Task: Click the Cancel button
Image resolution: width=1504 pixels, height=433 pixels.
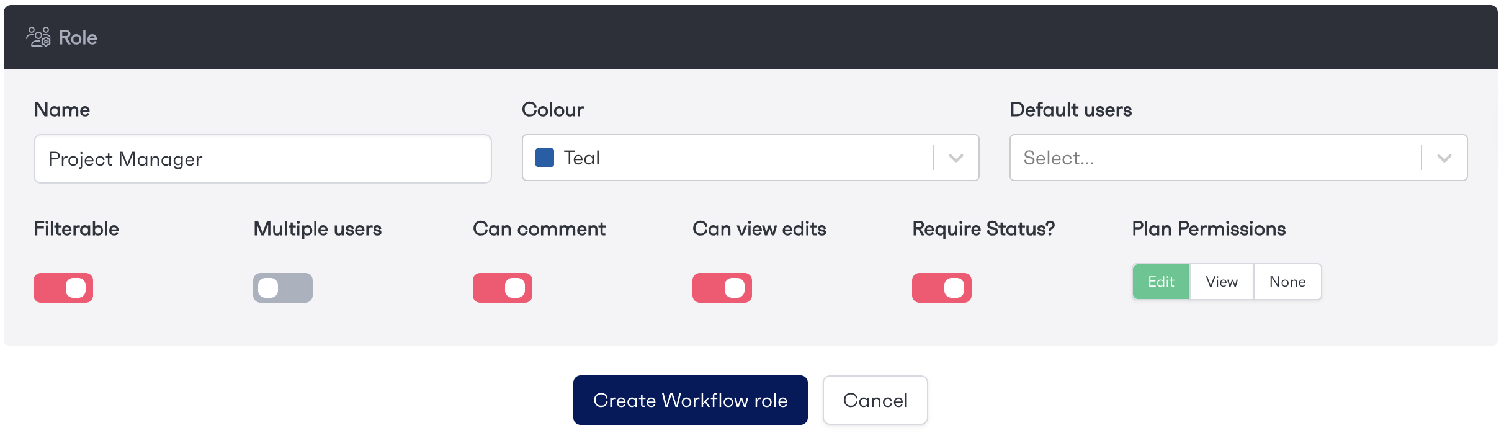Action: [x=875, y=400]
